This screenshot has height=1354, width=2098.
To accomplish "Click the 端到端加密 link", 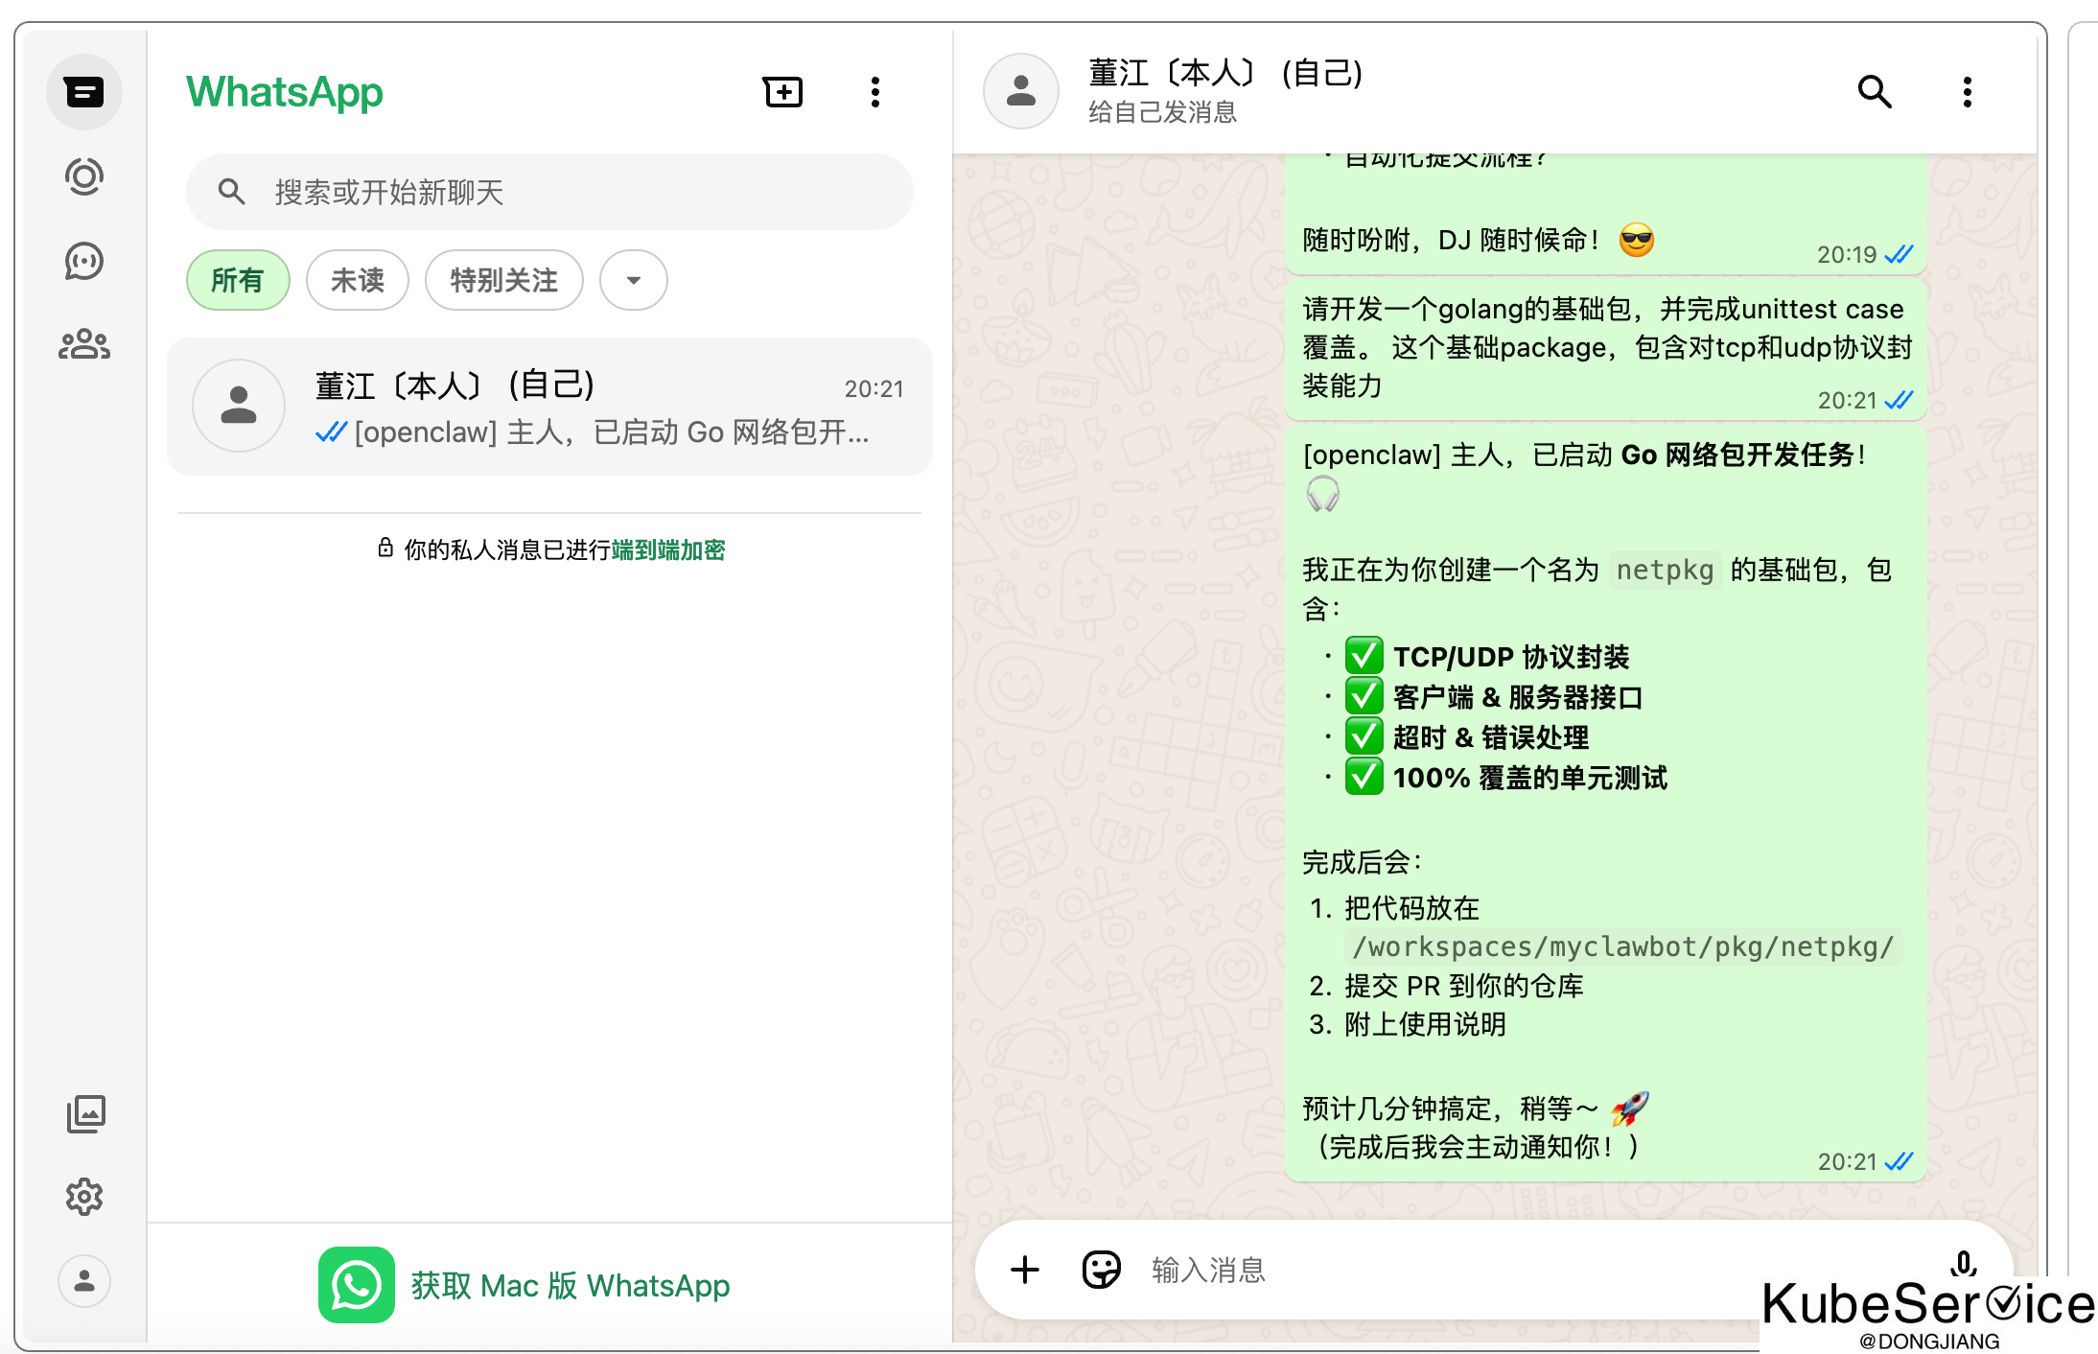I will pos(667,549).
